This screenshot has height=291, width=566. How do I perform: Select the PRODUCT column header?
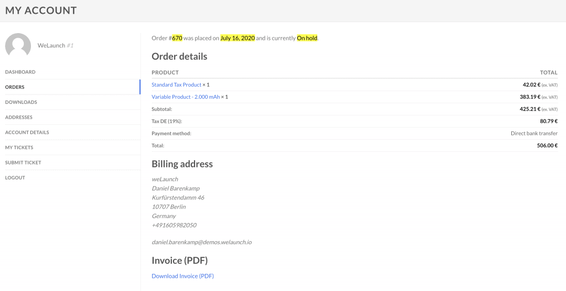(x=165, y=72)
